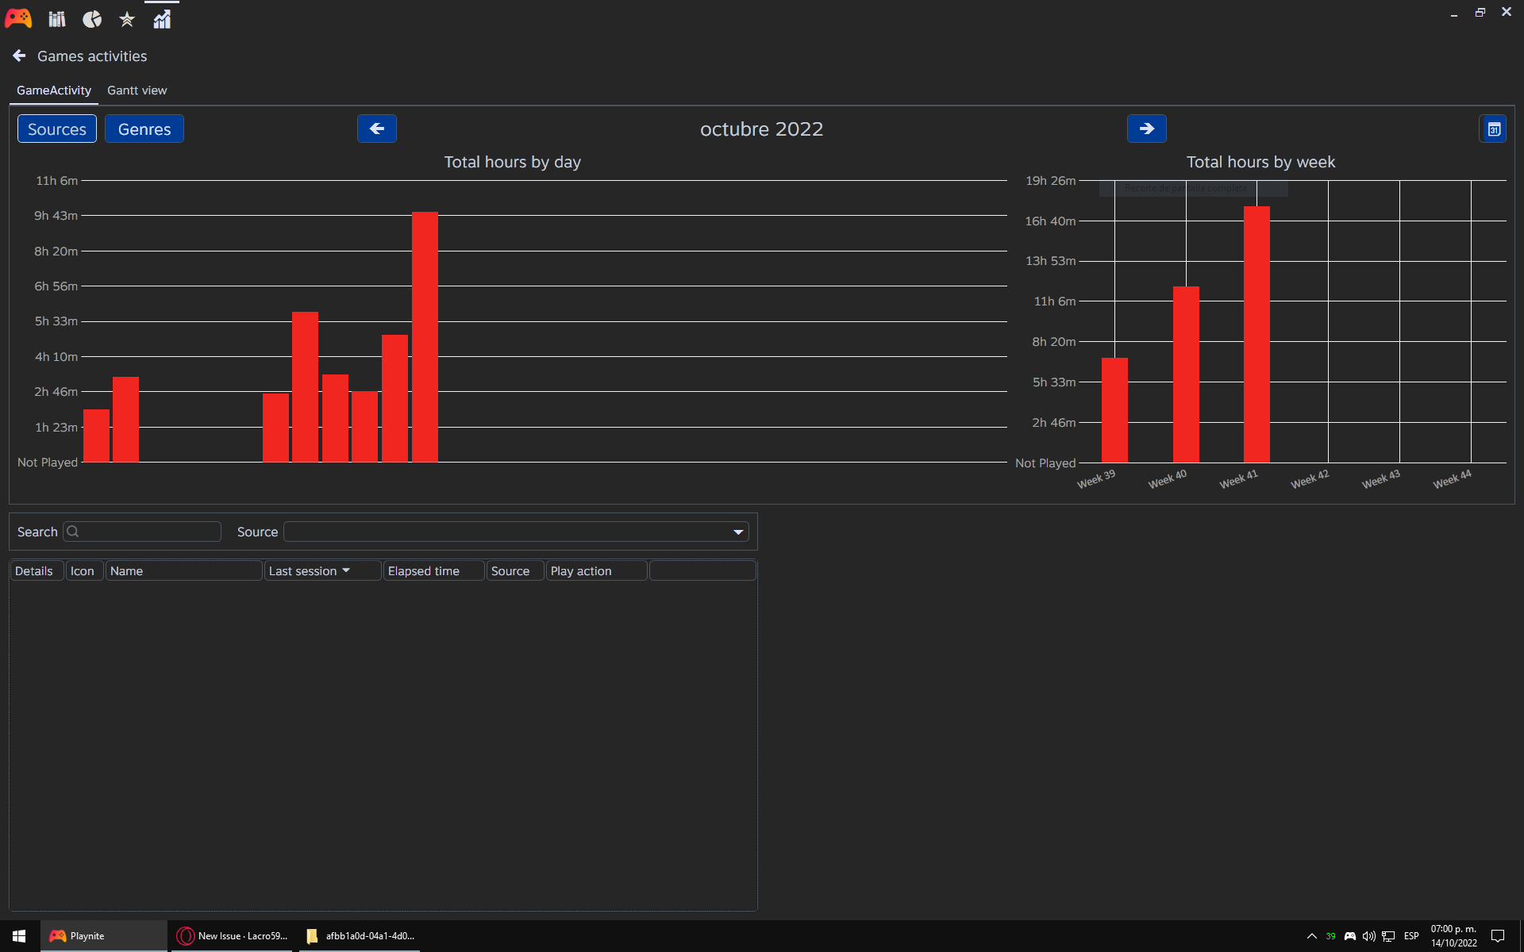Select the bookshelf library icon

click(56, 18)
